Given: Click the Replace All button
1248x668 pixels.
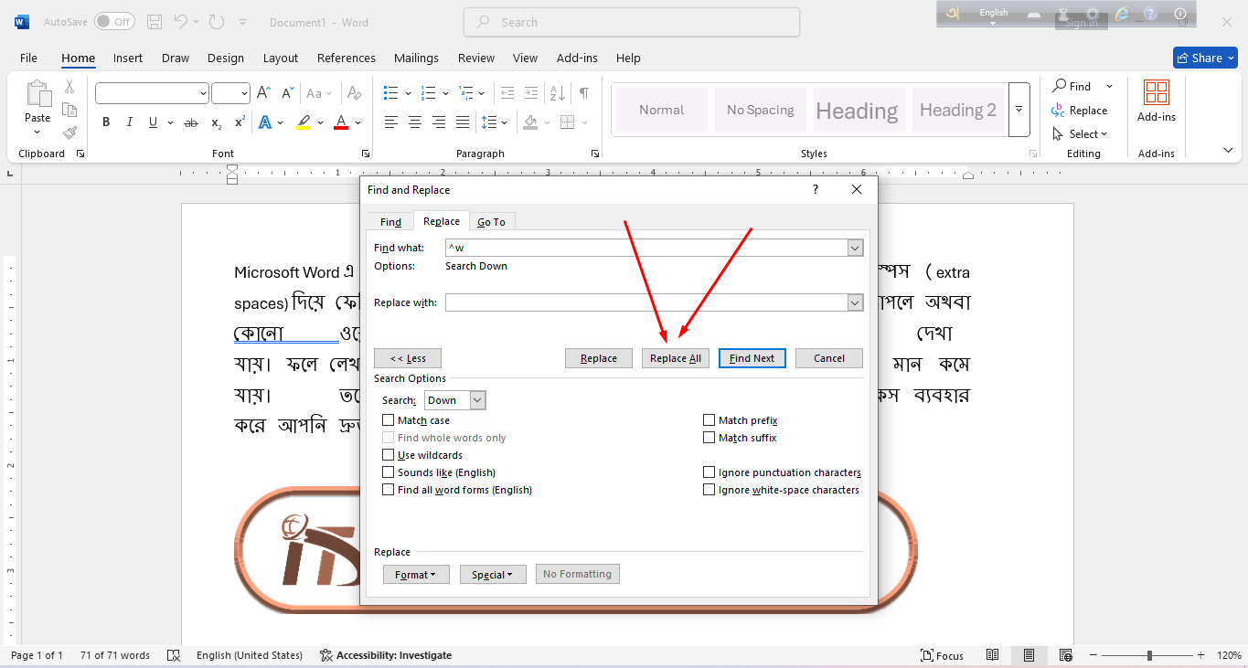Looking at the screenshot, I should coord(675,357).
